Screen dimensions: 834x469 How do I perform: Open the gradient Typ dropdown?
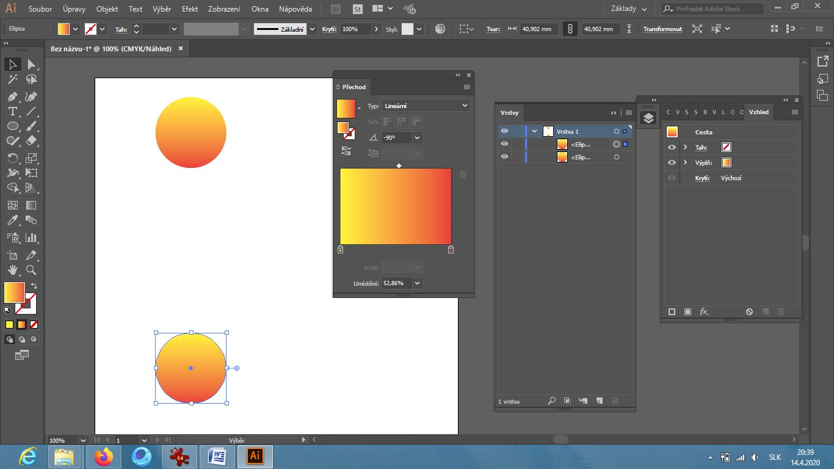coord(426,106)
